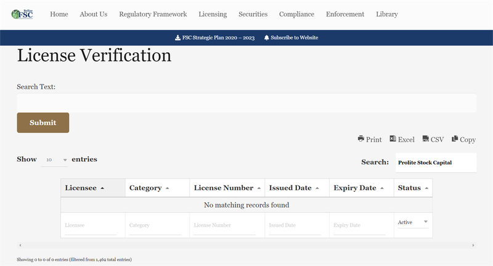The image size is (493, 266).
Task: Open the Licensing menu item
Action: click(x=213, y=14)
